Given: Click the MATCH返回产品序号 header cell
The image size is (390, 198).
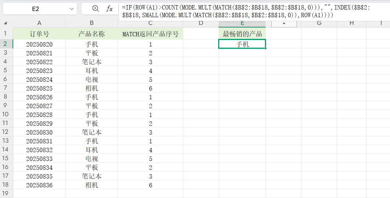Looking at the screenshot, I should 150,34.
